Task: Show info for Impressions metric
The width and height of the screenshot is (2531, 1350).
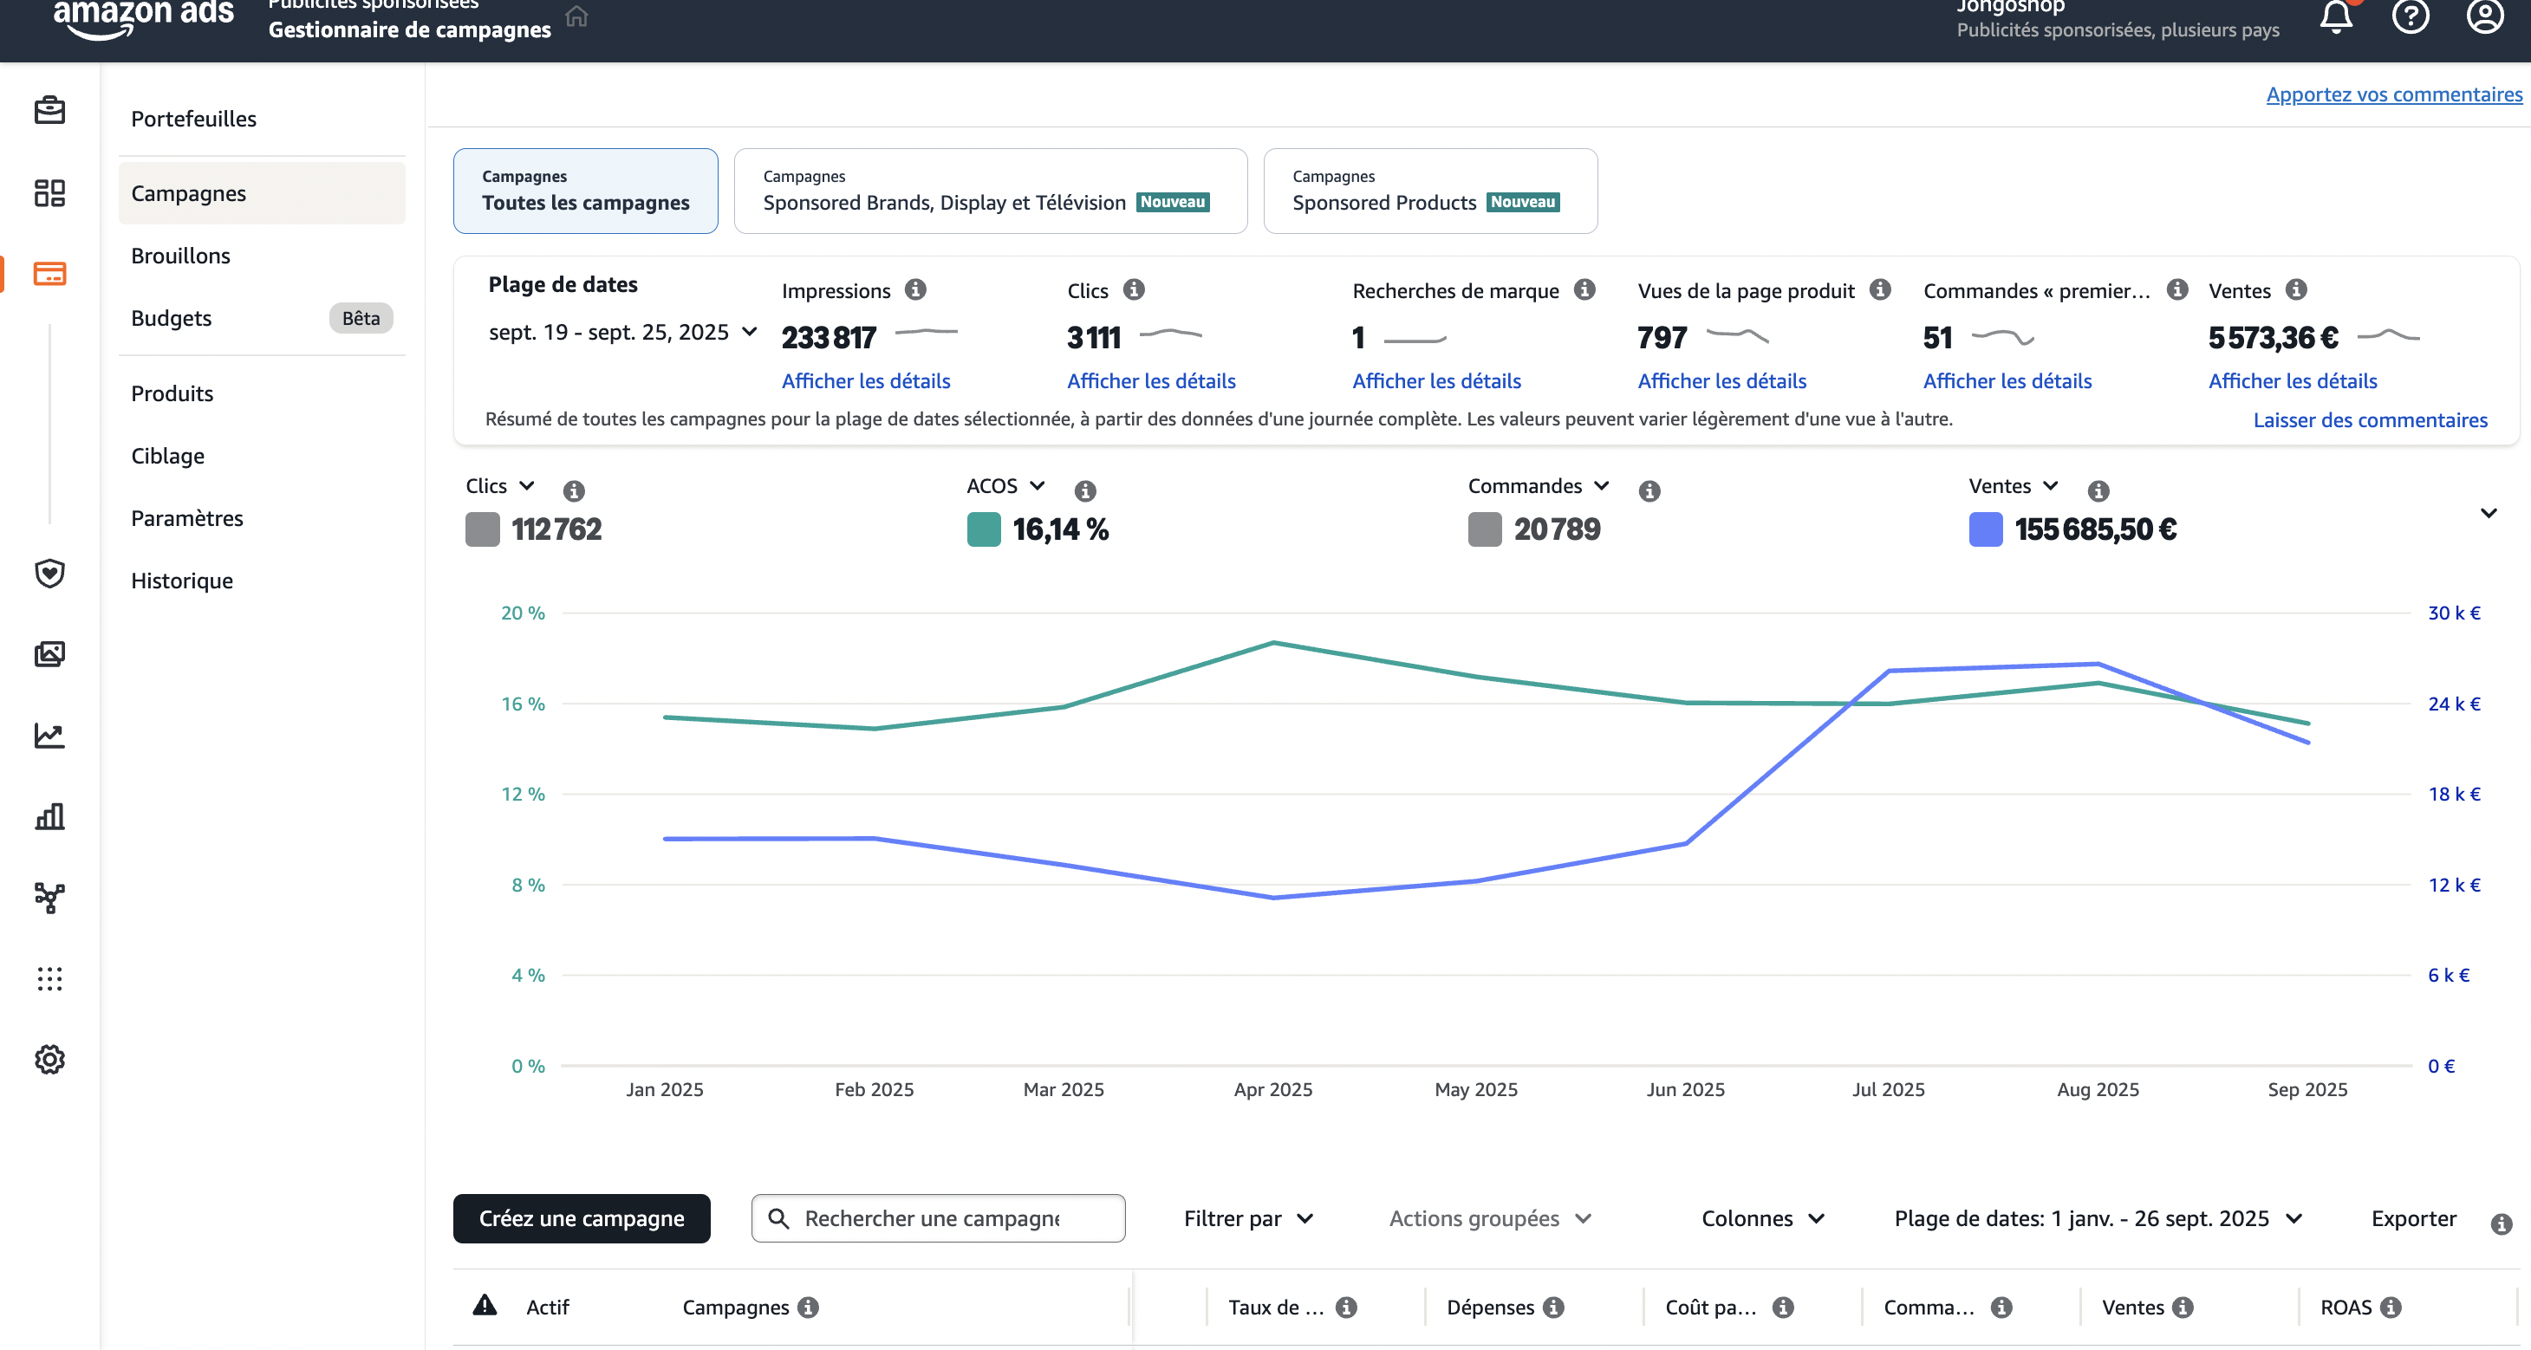Action: click(x=914, y=290)
